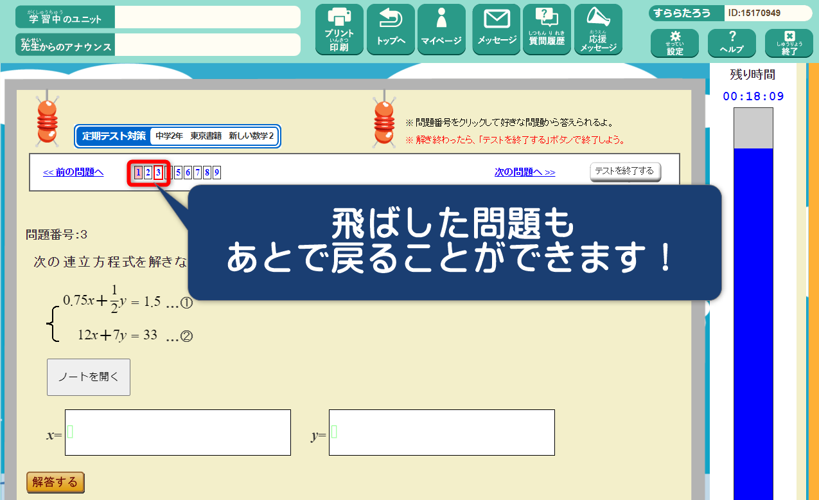Image resolution: width=819 pixels, height=500 pixels.
Task: Open 設定 gear settings
Action: (x=674, y=43)
